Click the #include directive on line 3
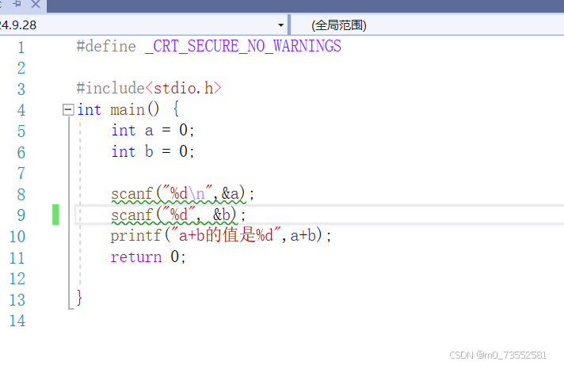Image resolution: width=564 pixels, height=365 pixels. 110,89
